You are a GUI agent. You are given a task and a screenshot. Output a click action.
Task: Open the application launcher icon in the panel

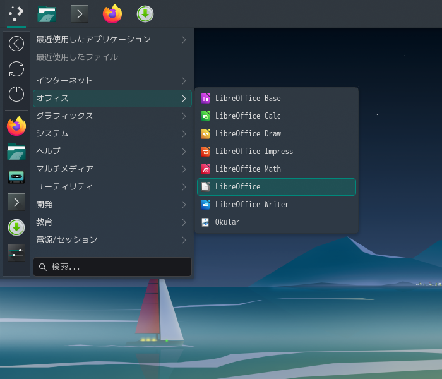[x=16, y=13]
